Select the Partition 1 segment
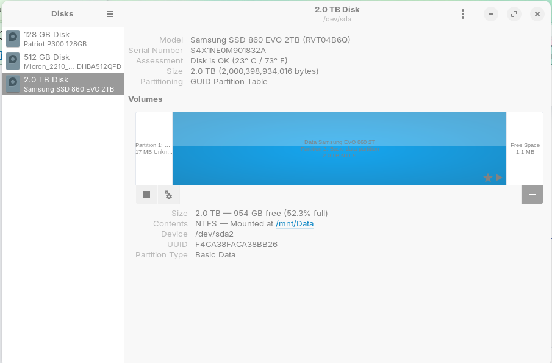552x363 pixels. click(x=153, y=148)
